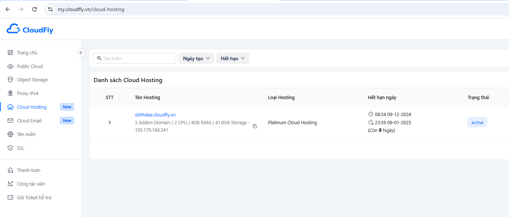Viewport: 509px width, 217px height.
Task: Collapse the sidebar with the arrow button
Action: [81, 52]
